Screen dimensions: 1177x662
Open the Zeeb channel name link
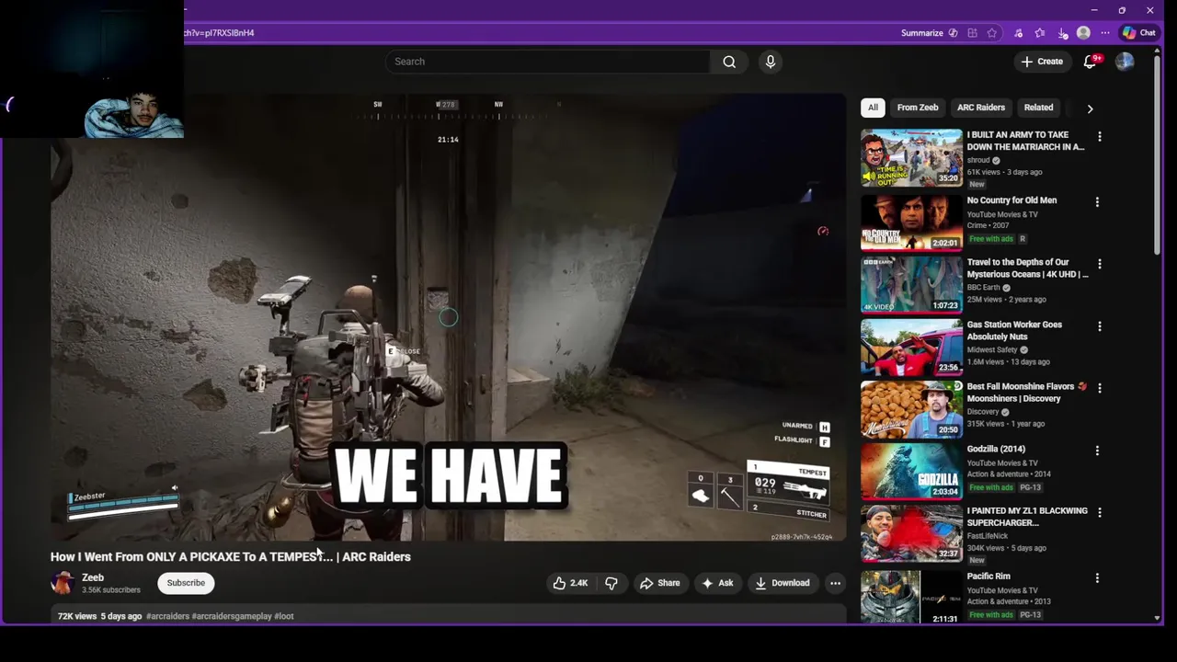93,577
